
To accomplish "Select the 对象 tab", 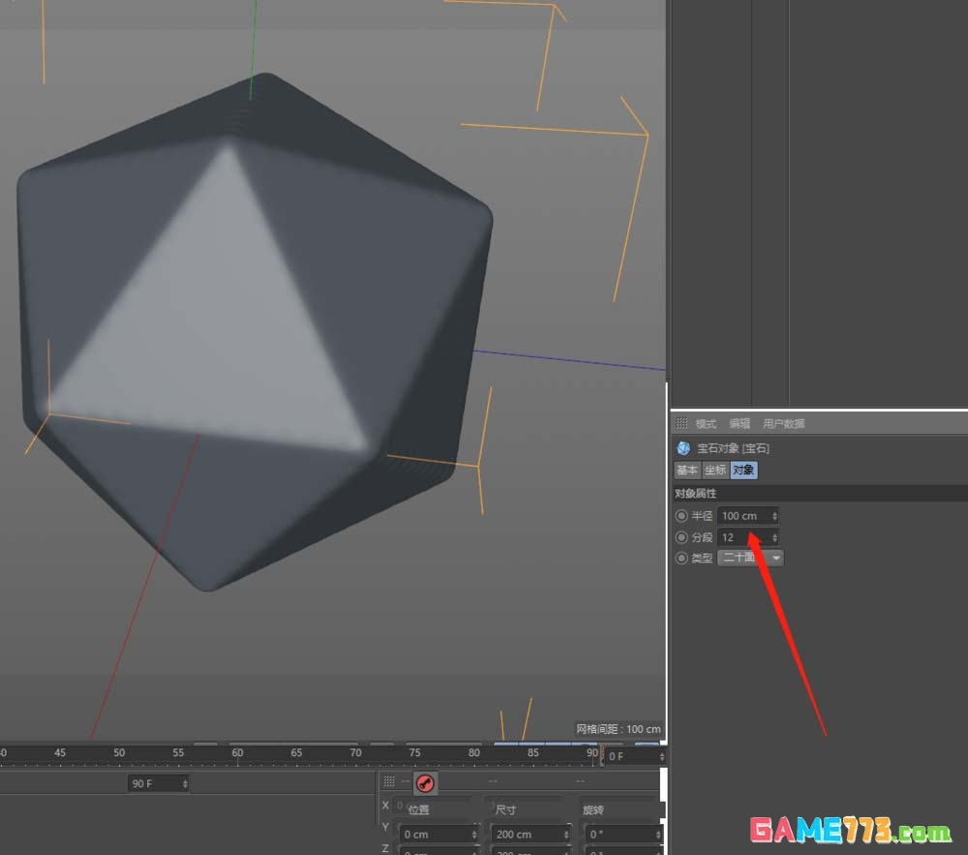I will [742, 470].
